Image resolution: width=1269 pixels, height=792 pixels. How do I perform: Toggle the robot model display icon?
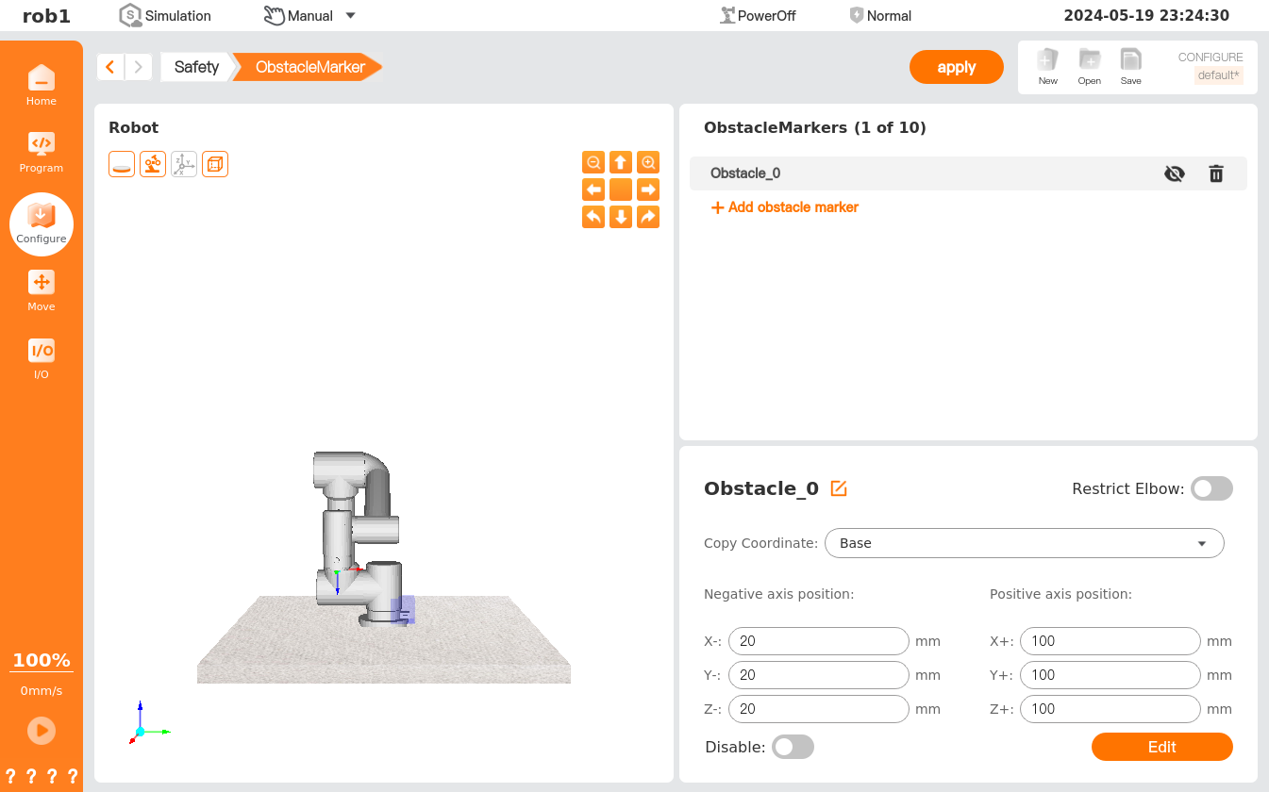click(x=153, y=164)
